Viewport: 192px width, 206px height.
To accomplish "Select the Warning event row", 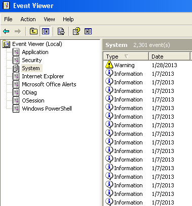I will [x=148, y=65].
